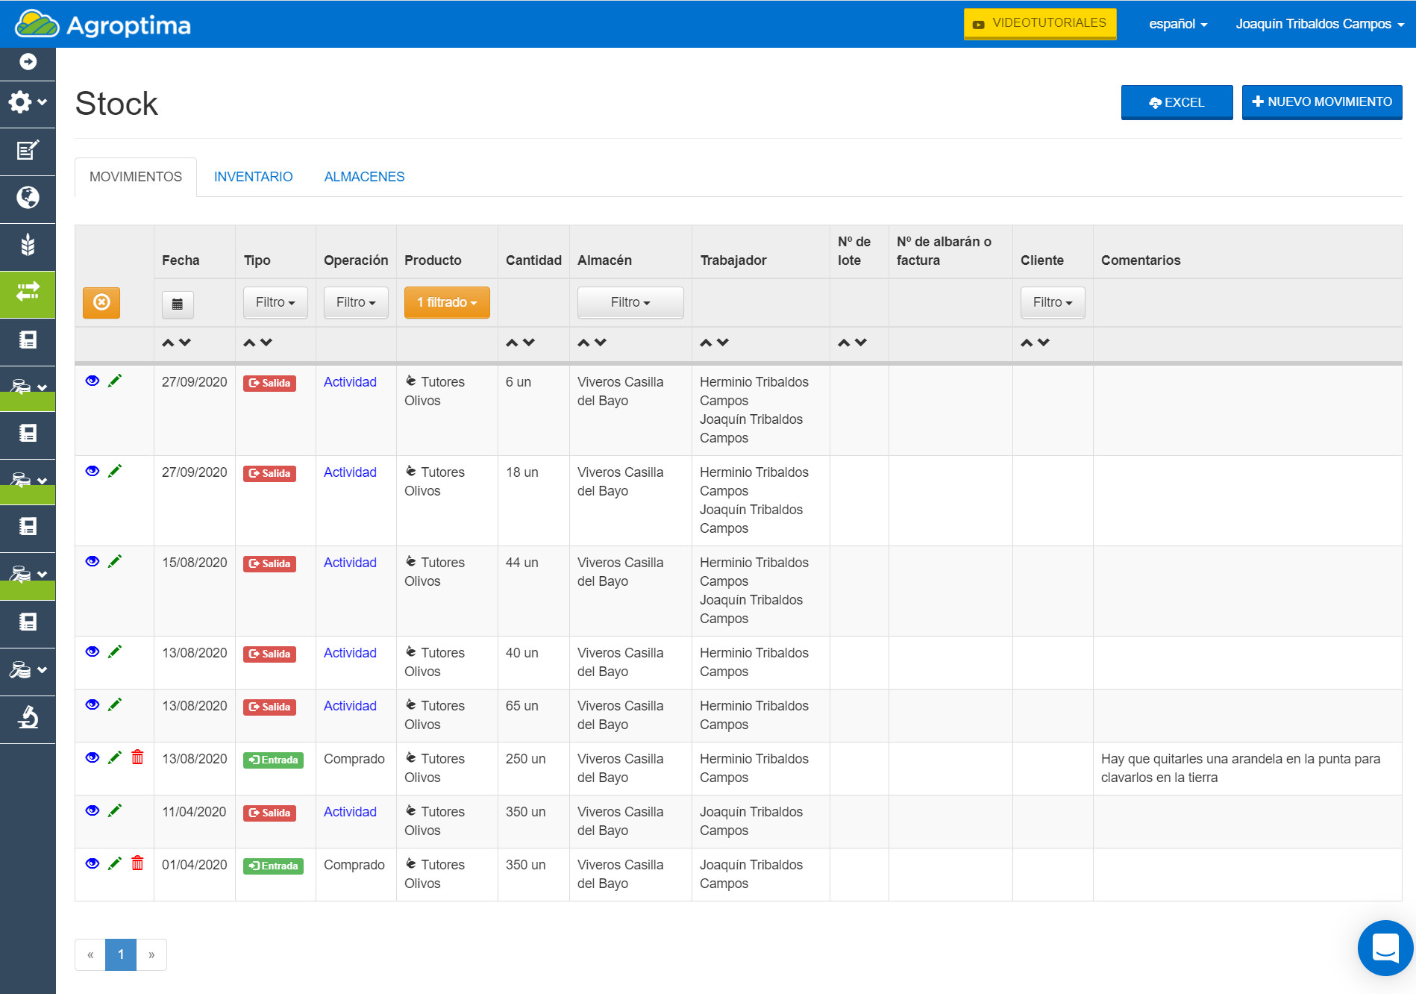
Task: Click the globe icon in the sidebar
Action: coord(28,198)
